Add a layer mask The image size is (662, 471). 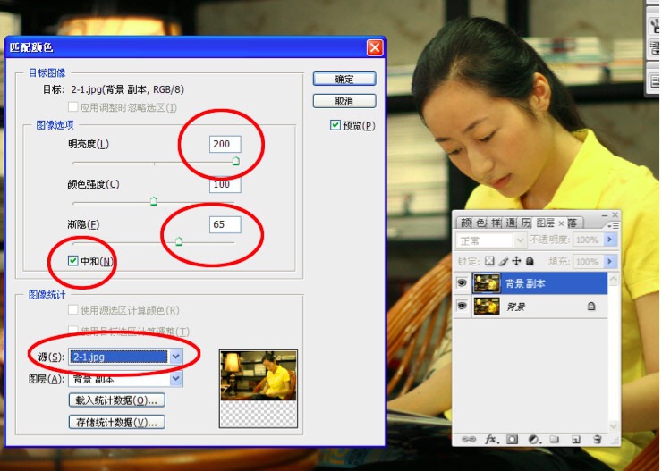coord(513,440)
